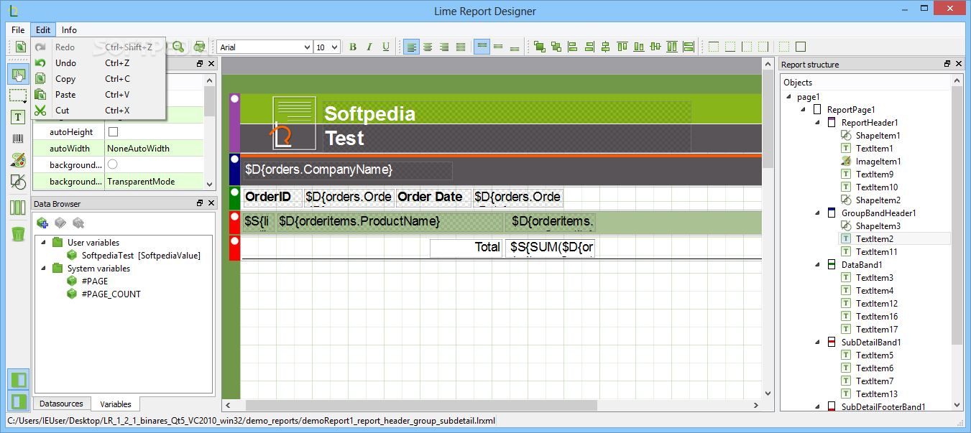
Task: Toggle Underline text formatting
Action: click(x=386, y=47)
